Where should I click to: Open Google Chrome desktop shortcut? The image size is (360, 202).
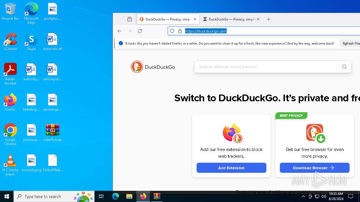pos(10,135)
